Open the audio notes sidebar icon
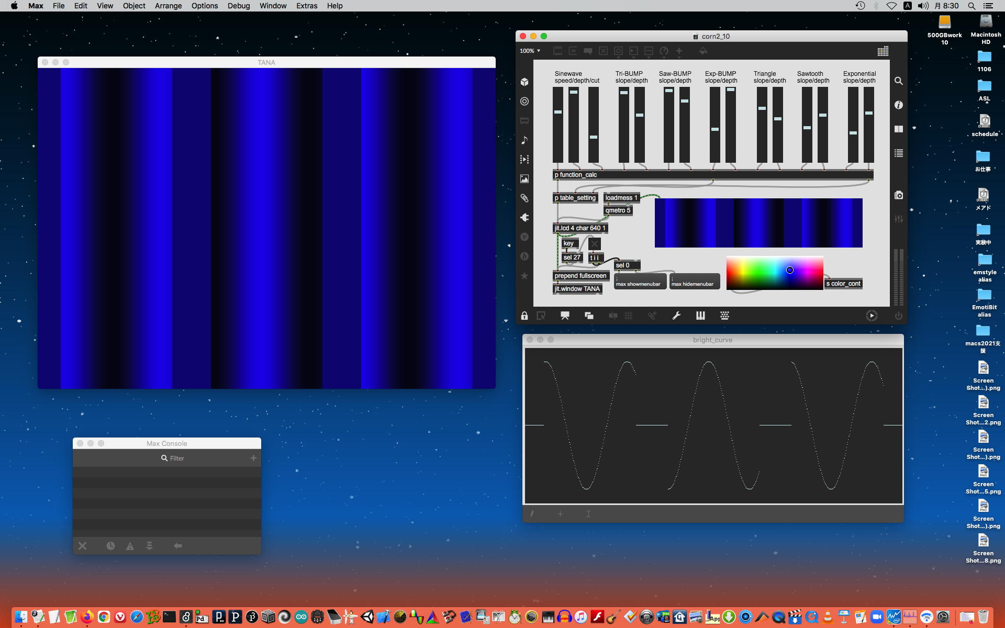1005x628 pixels. pos(524,140)
